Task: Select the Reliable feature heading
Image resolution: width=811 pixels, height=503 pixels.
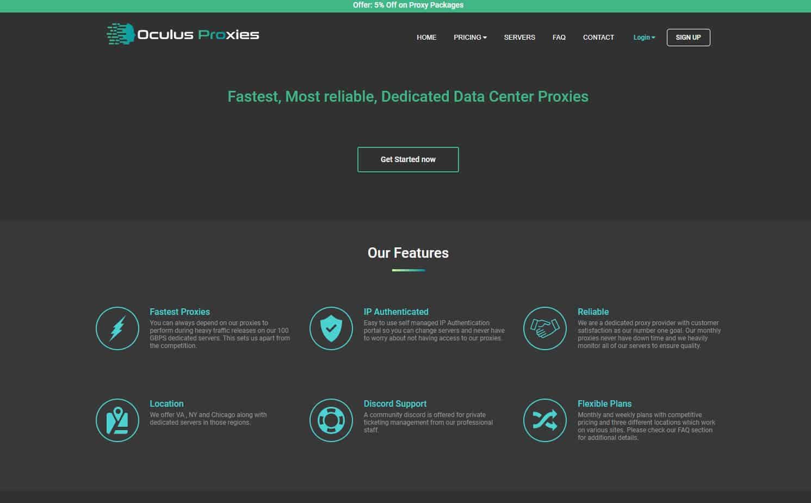Action: click(593, 312)
